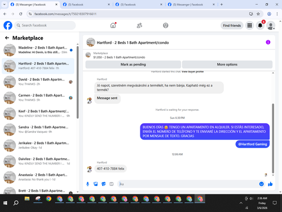Screen dimensions: 282x212
Task: Attach a file with the photo icon
Action: pos(95,184)
